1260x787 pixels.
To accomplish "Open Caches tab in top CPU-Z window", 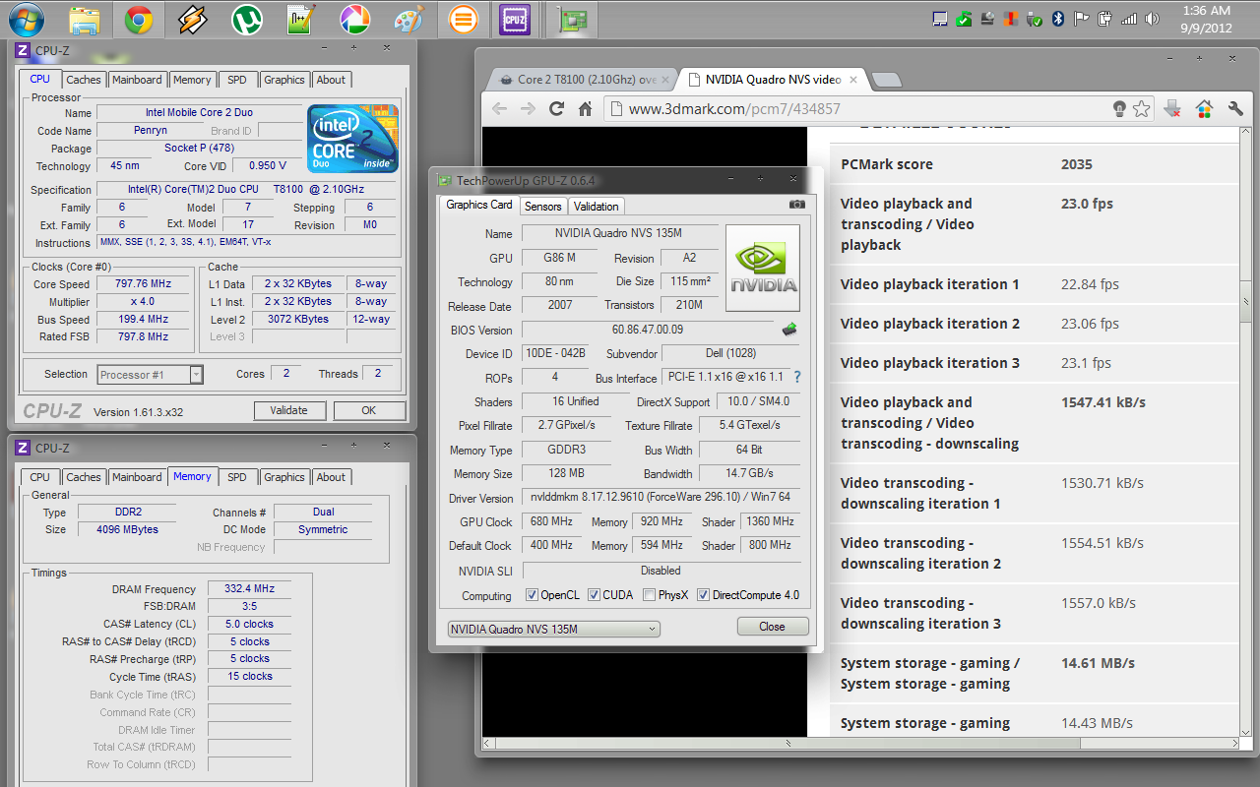I will click(x=84, y=80).
